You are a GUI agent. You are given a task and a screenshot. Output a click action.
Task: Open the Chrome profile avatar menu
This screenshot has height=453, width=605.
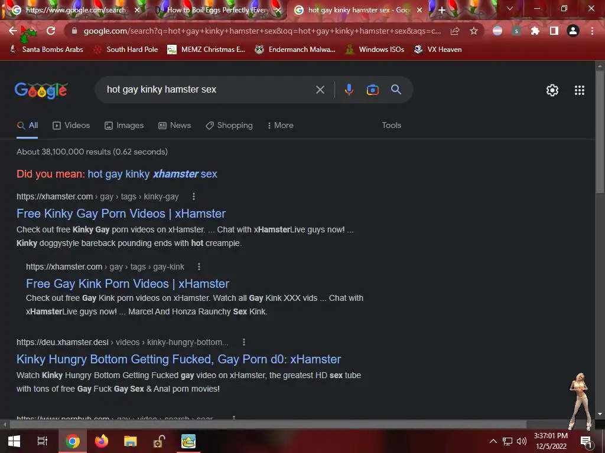573,31
